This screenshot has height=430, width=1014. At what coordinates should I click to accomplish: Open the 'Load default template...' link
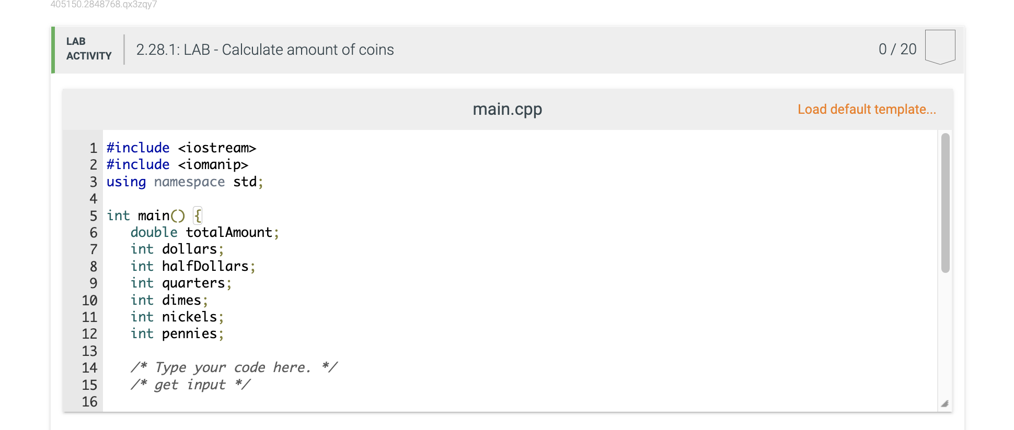click(x=866, y=110)
